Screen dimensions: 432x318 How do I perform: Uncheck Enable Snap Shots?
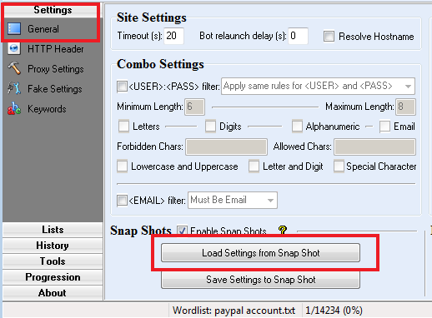pyautogui.click(x=182, y=231)
